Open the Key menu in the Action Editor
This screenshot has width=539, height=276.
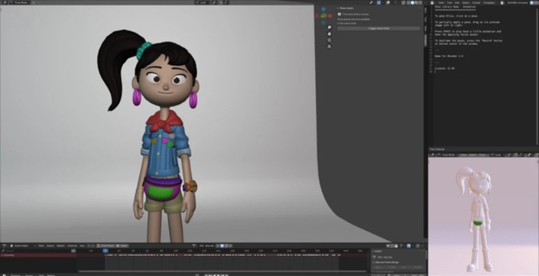tap(82, 246)
